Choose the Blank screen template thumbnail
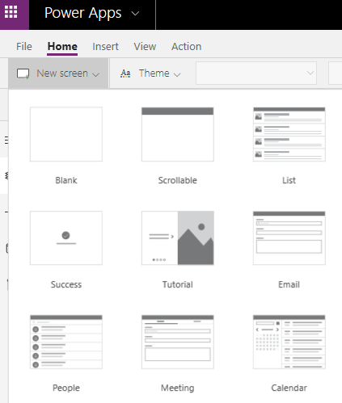342x403 pixels. click(x=66, y=134)
